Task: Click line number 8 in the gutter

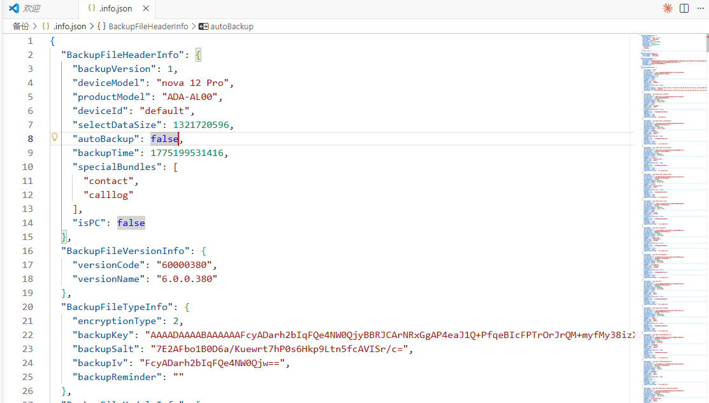Action: (31, 139)
